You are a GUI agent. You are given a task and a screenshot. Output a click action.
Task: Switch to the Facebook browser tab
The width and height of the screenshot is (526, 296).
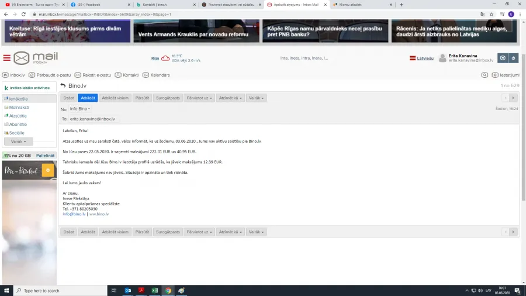[100, 5]
